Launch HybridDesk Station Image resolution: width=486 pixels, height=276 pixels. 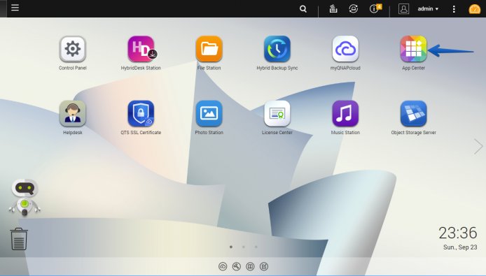[x=141, y=49]
